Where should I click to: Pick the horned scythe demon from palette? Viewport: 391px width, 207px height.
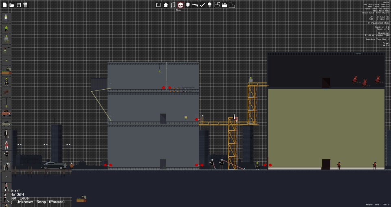[x=6, y=166]
